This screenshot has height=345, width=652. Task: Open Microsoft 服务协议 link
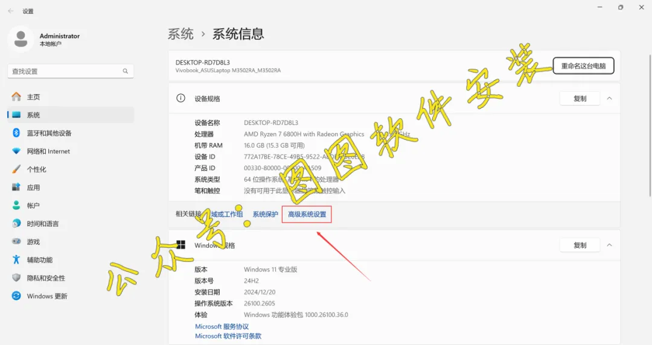(222, 327)
